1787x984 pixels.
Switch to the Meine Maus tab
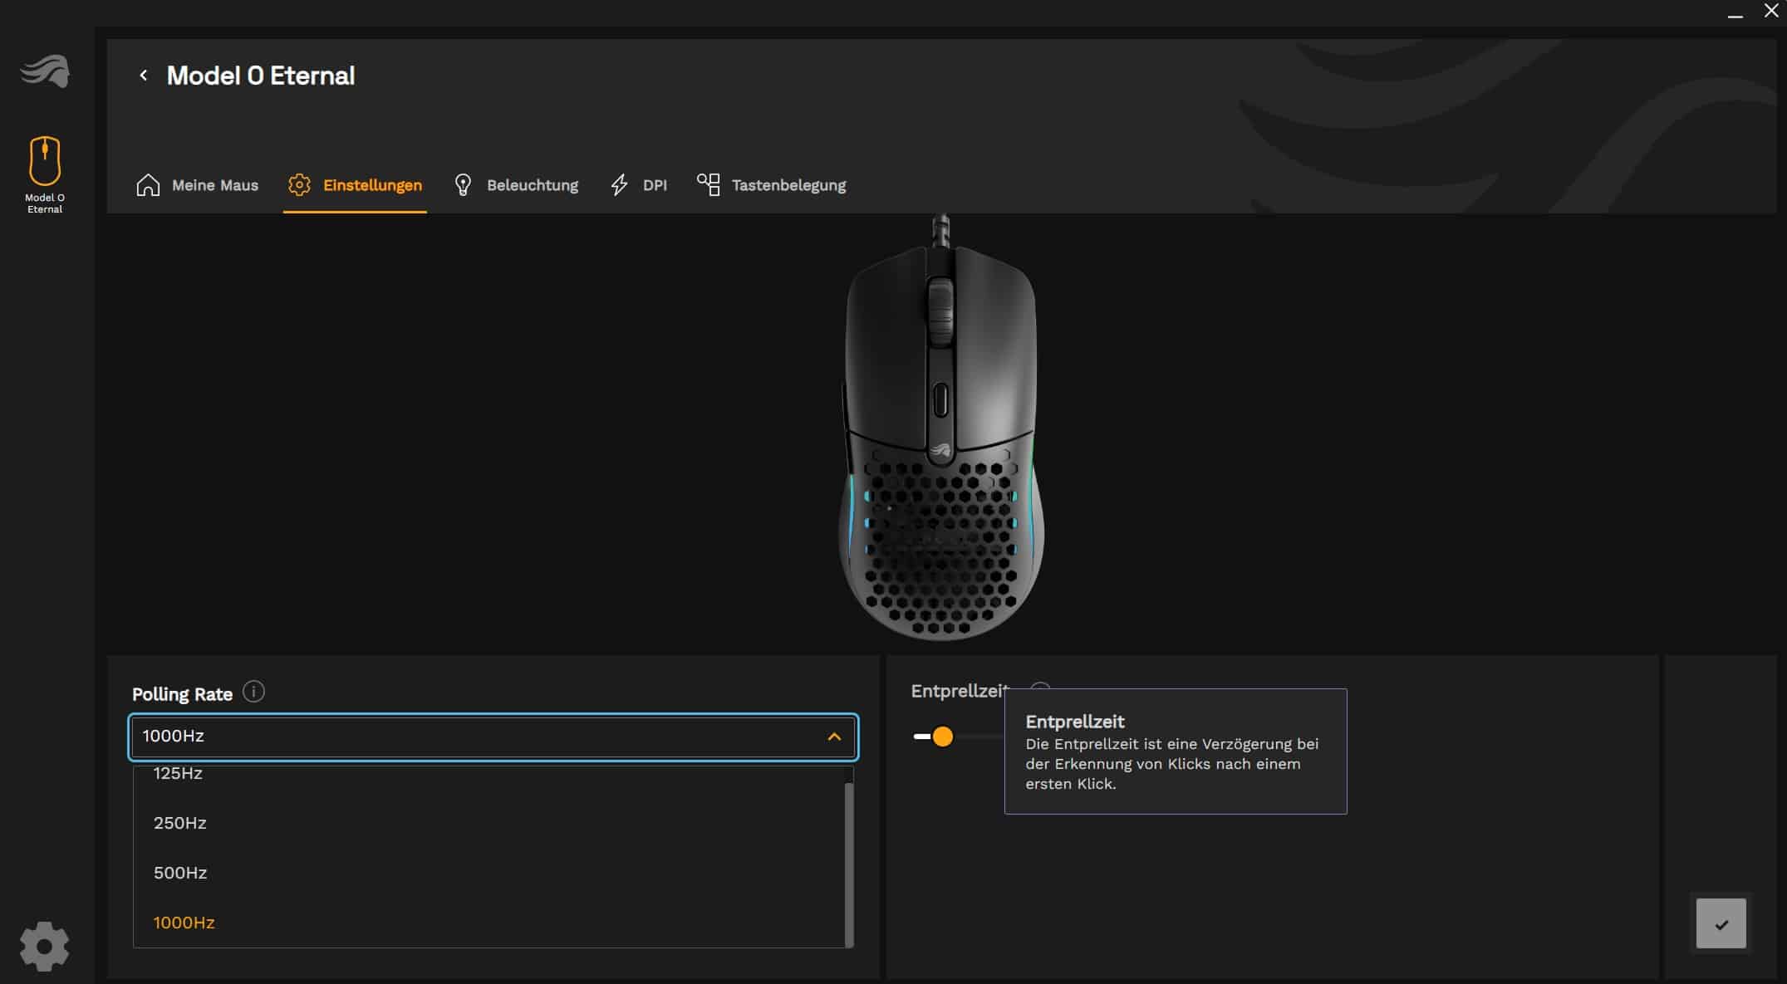[214, 185]
